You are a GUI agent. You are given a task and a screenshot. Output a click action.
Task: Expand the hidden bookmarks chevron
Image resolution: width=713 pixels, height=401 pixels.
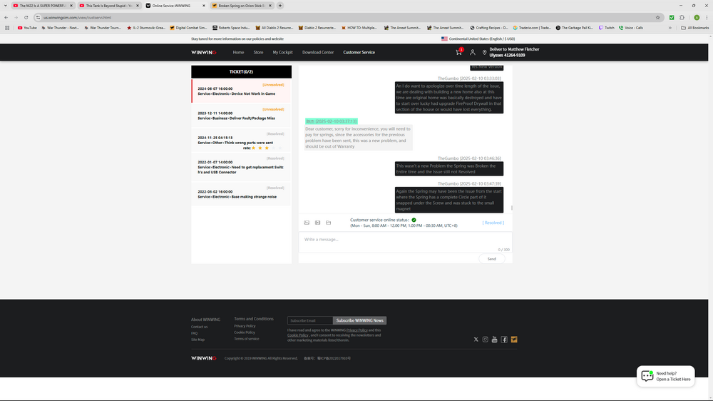(670, 28)
